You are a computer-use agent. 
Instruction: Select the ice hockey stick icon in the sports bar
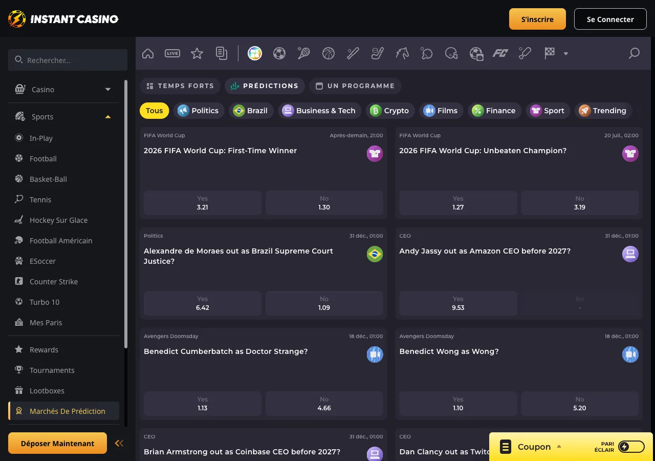(378, 53)
